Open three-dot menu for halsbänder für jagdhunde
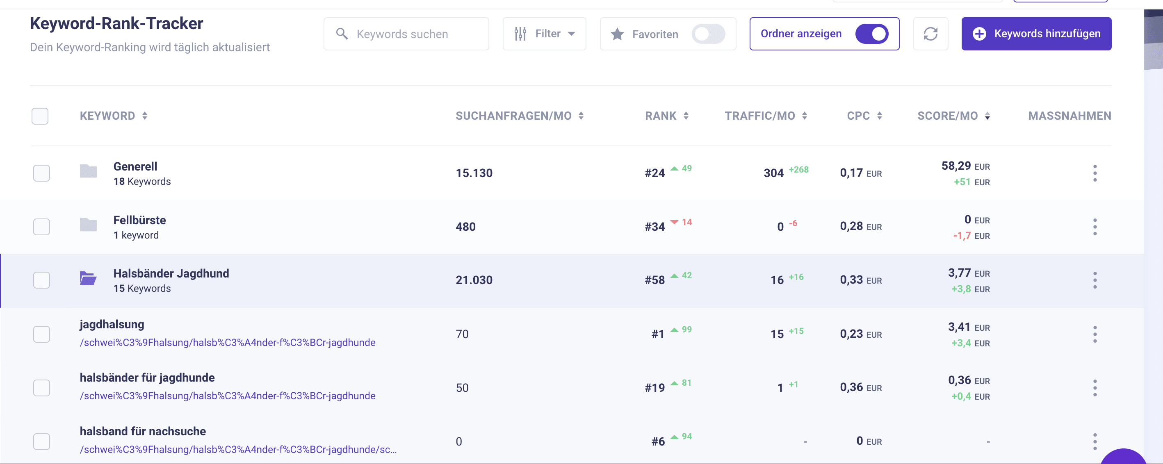Image resolution: width=1163 pixels, height=464 pixels. [x=1095, y=388]
